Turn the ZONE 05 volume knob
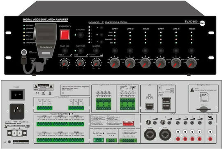The width and height of the screenshot is (222, 149). (x=176, y=63)
